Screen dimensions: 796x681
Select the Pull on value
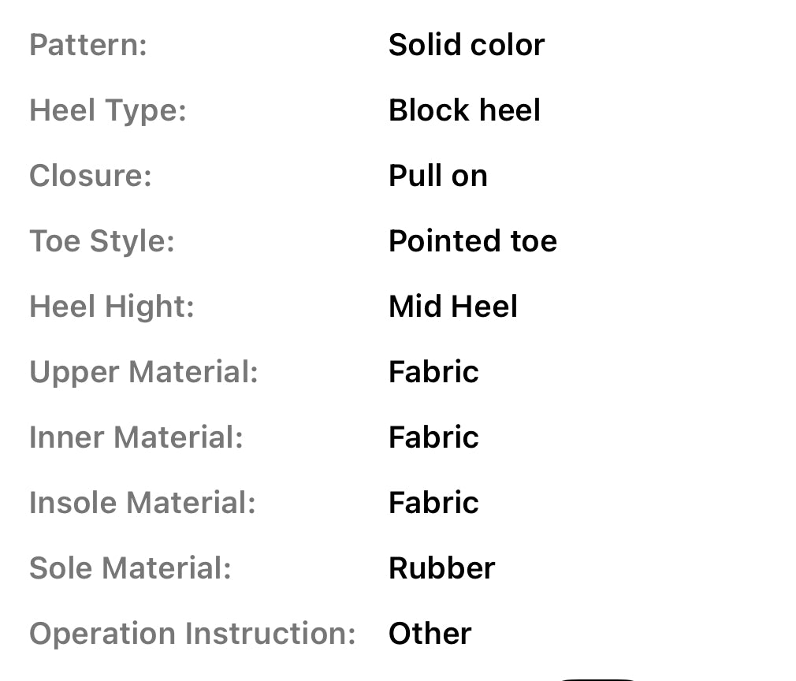coord(438,176)
